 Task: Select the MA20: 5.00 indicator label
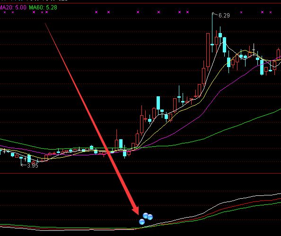click(x=13, y=8)
